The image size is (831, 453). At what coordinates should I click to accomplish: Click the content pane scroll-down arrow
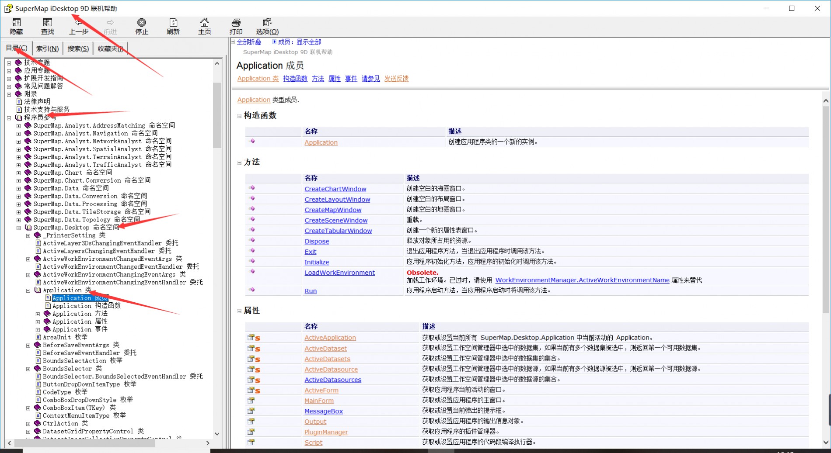[826, 442]
